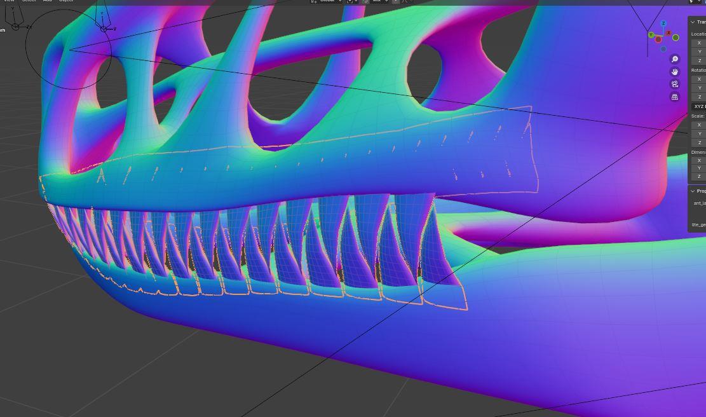This screenshot has width=706, height=417.
Task: Click the Rotation Z field
Action: [699, 97]
